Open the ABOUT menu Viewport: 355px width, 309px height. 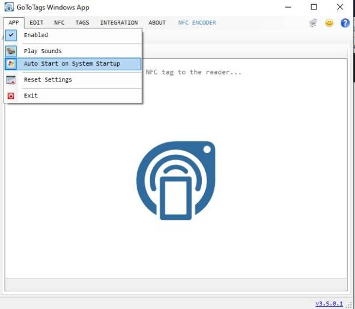[157, 23]
